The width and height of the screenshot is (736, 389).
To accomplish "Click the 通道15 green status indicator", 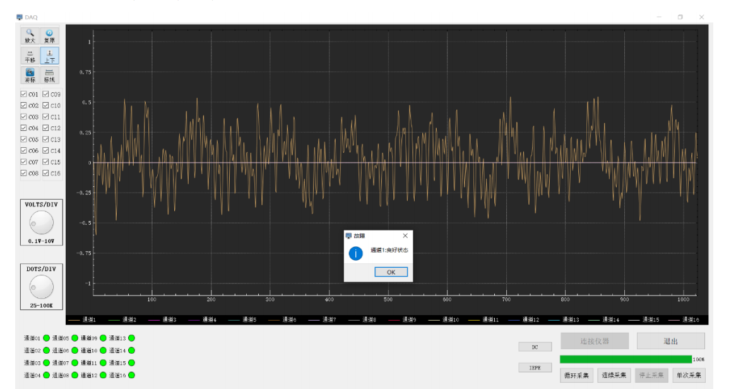I will coord(131,362).
